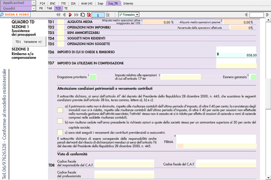Screen dimensions: 271x180
Task: Click the FIRMA signature field
Action: tap(220, 146)
